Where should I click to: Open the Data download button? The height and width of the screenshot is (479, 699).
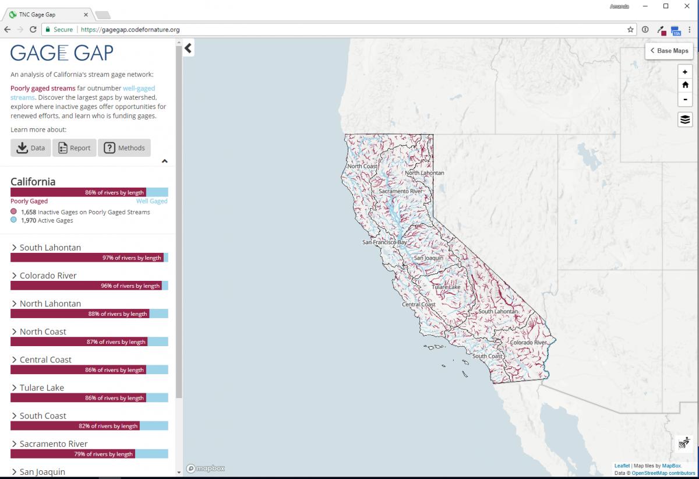point(31,148)
